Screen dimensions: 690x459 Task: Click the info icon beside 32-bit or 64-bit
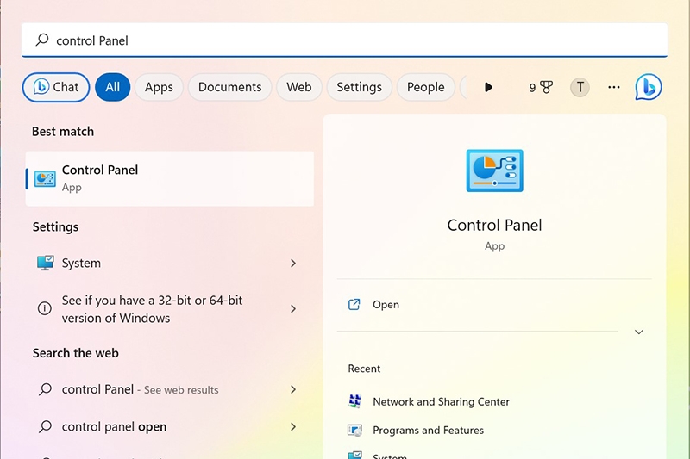(x=45, y=308)
